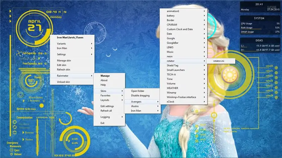Image resolution: width=282 pixels, height=158 pixels.
Task: Click Edit settings
Action: pos(109,106)
